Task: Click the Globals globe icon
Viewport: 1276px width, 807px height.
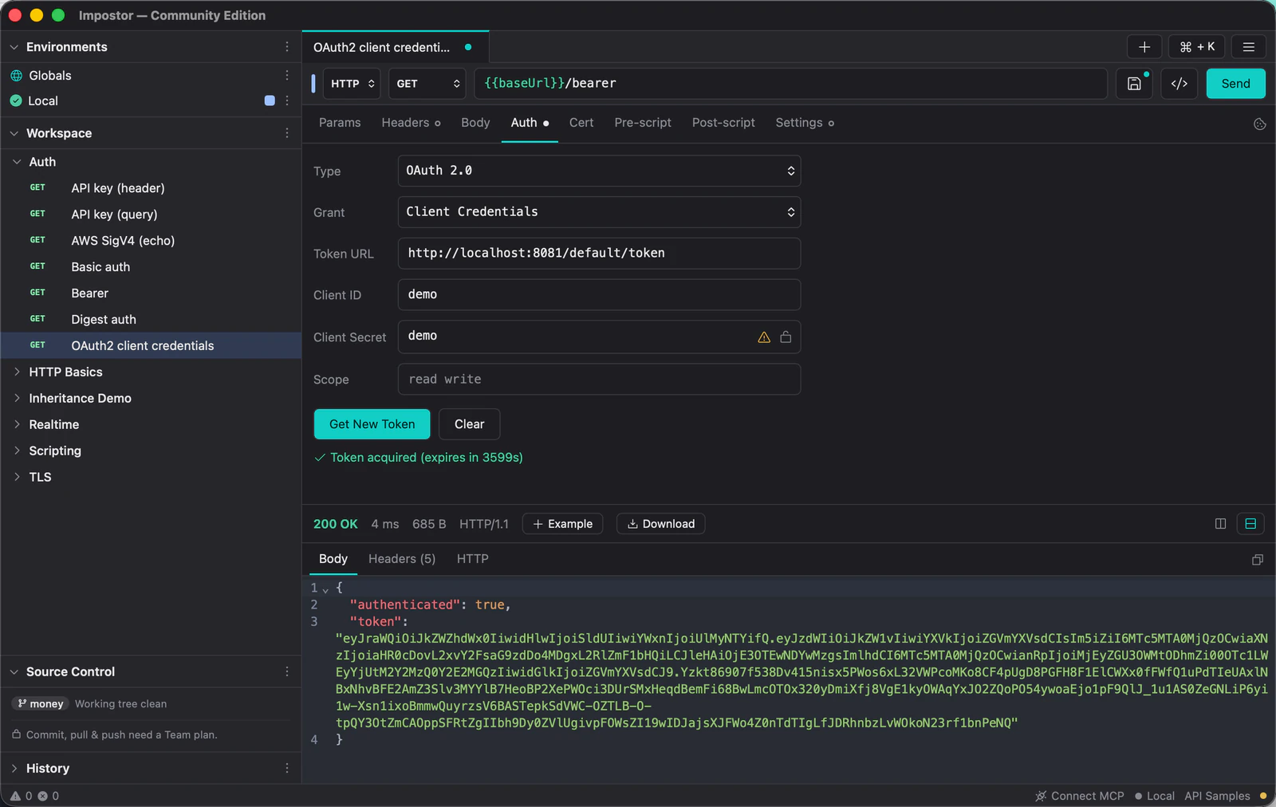Action: click(x=16, y=76)
